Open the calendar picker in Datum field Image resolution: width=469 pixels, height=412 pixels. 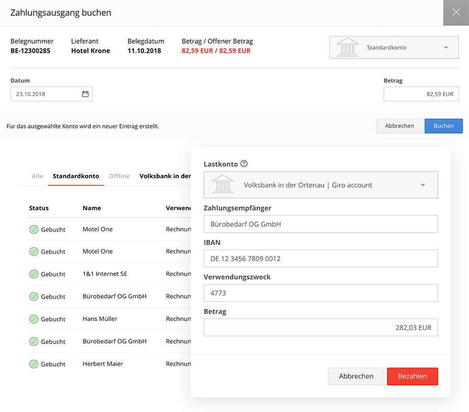(x=85, y=94)
